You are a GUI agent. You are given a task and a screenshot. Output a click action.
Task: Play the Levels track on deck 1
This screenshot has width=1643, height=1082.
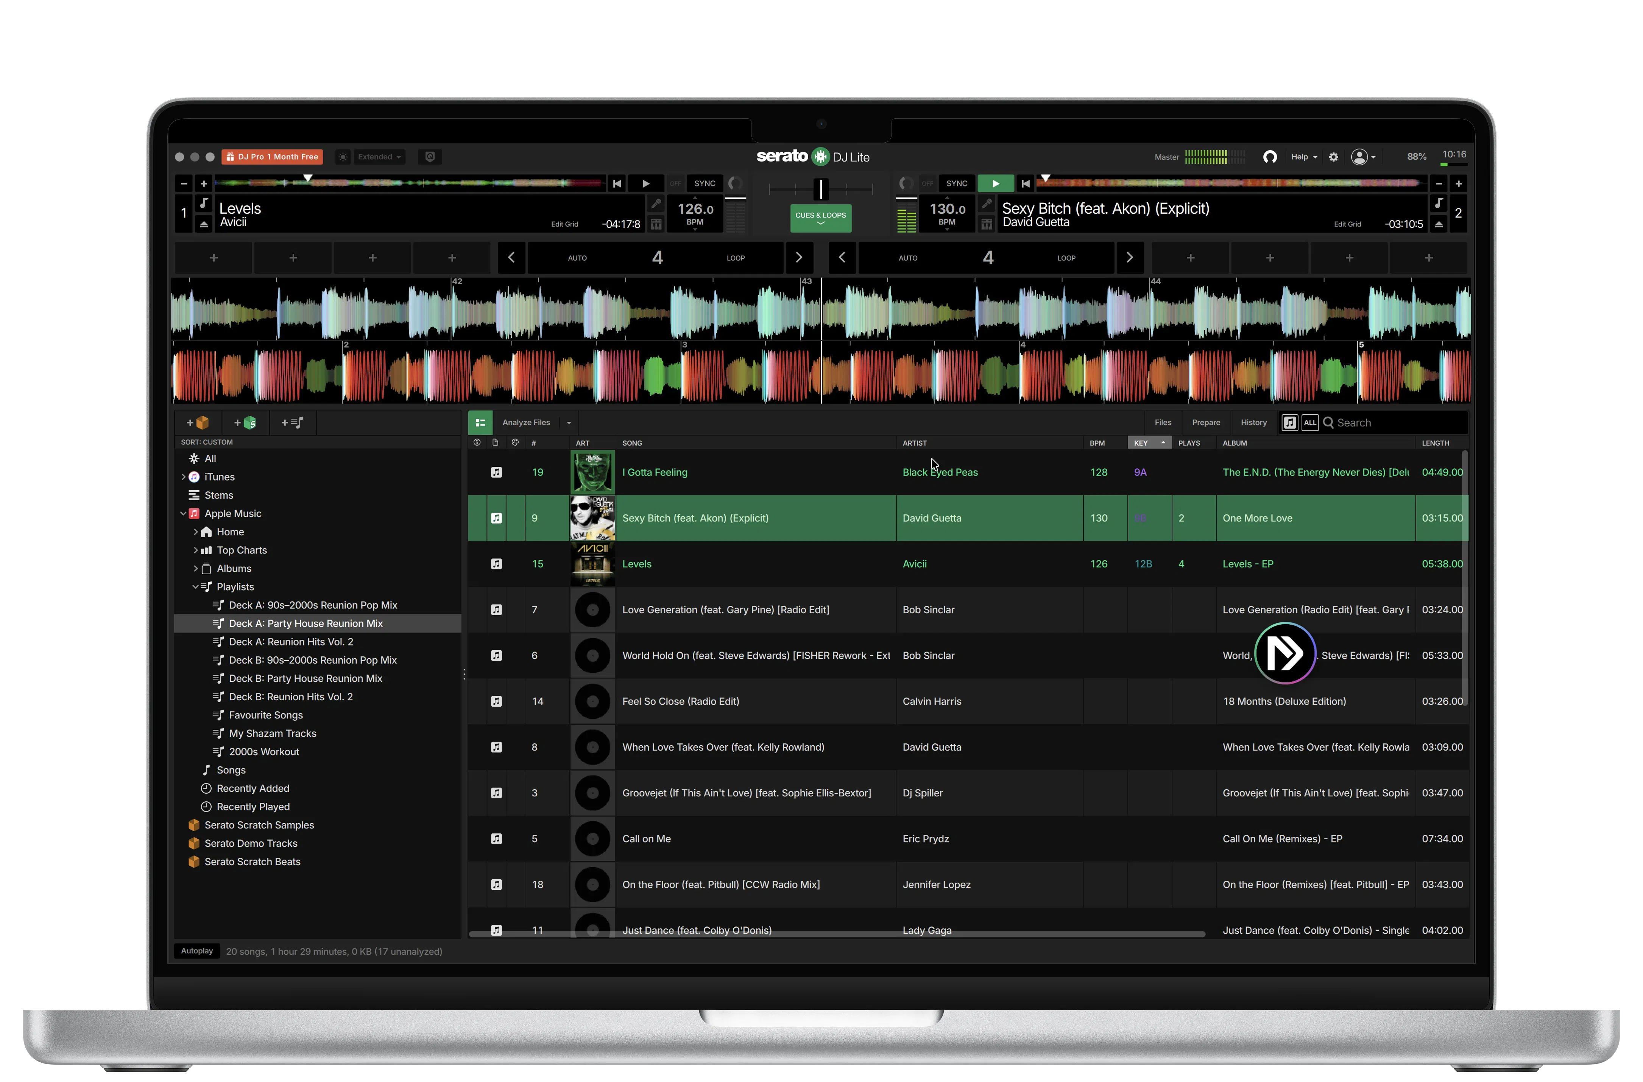click(x=646, y=183)
